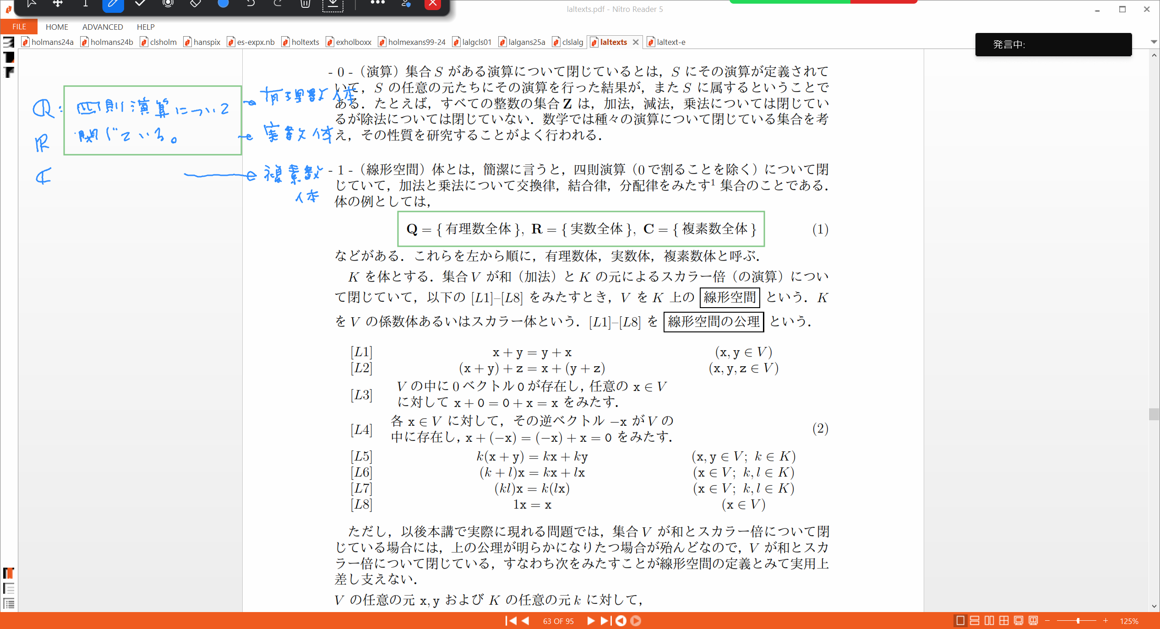Click the save annotations download icon
Image resolution: width=1160 pixels, height=629 pixels.
pos(333,5)
